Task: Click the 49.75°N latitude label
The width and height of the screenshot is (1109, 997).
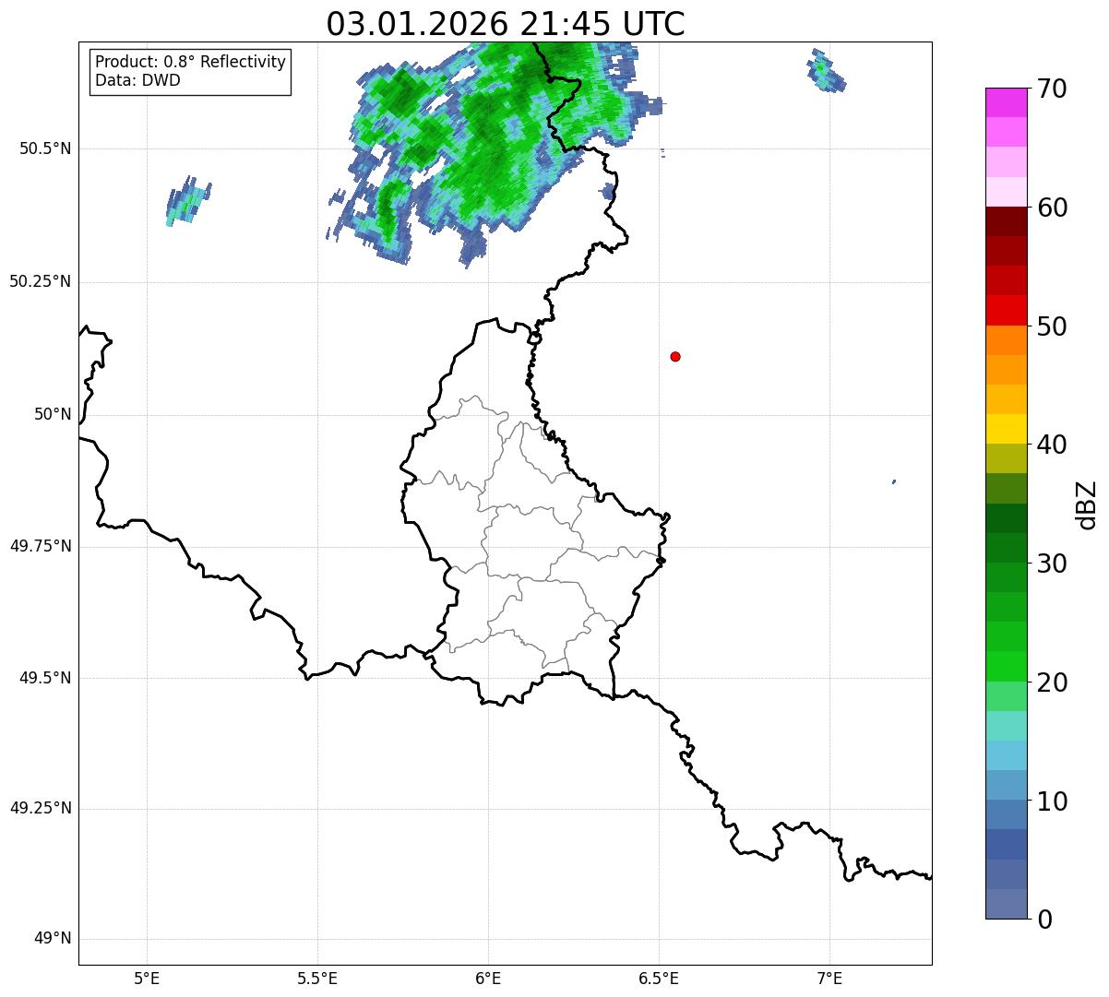Action: 41,546
